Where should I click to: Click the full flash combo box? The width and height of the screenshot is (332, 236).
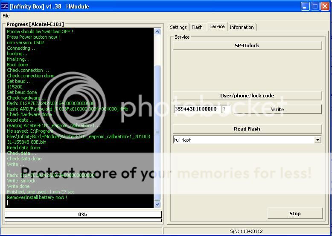point(243,140)
